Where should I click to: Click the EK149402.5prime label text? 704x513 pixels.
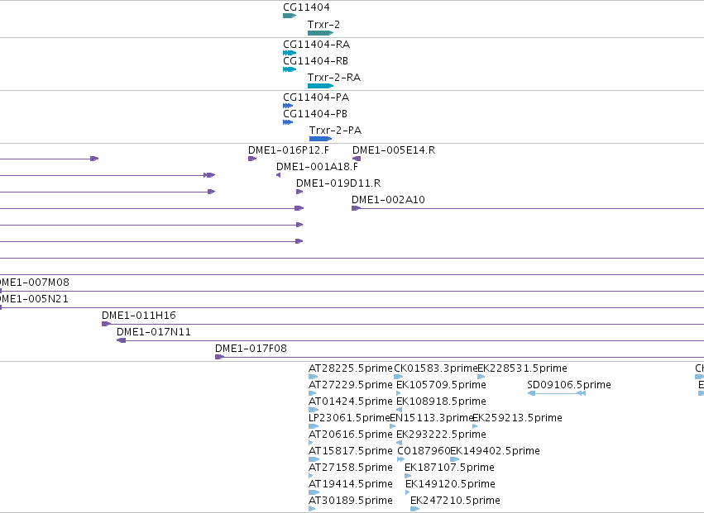[x=495, y=451]
